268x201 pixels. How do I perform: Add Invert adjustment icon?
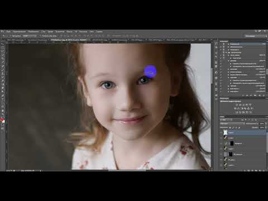(x=237, y=112)
